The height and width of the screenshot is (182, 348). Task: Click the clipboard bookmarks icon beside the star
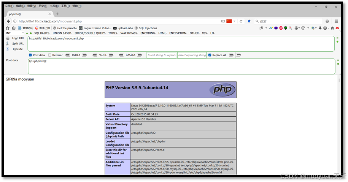pos(14,28)
